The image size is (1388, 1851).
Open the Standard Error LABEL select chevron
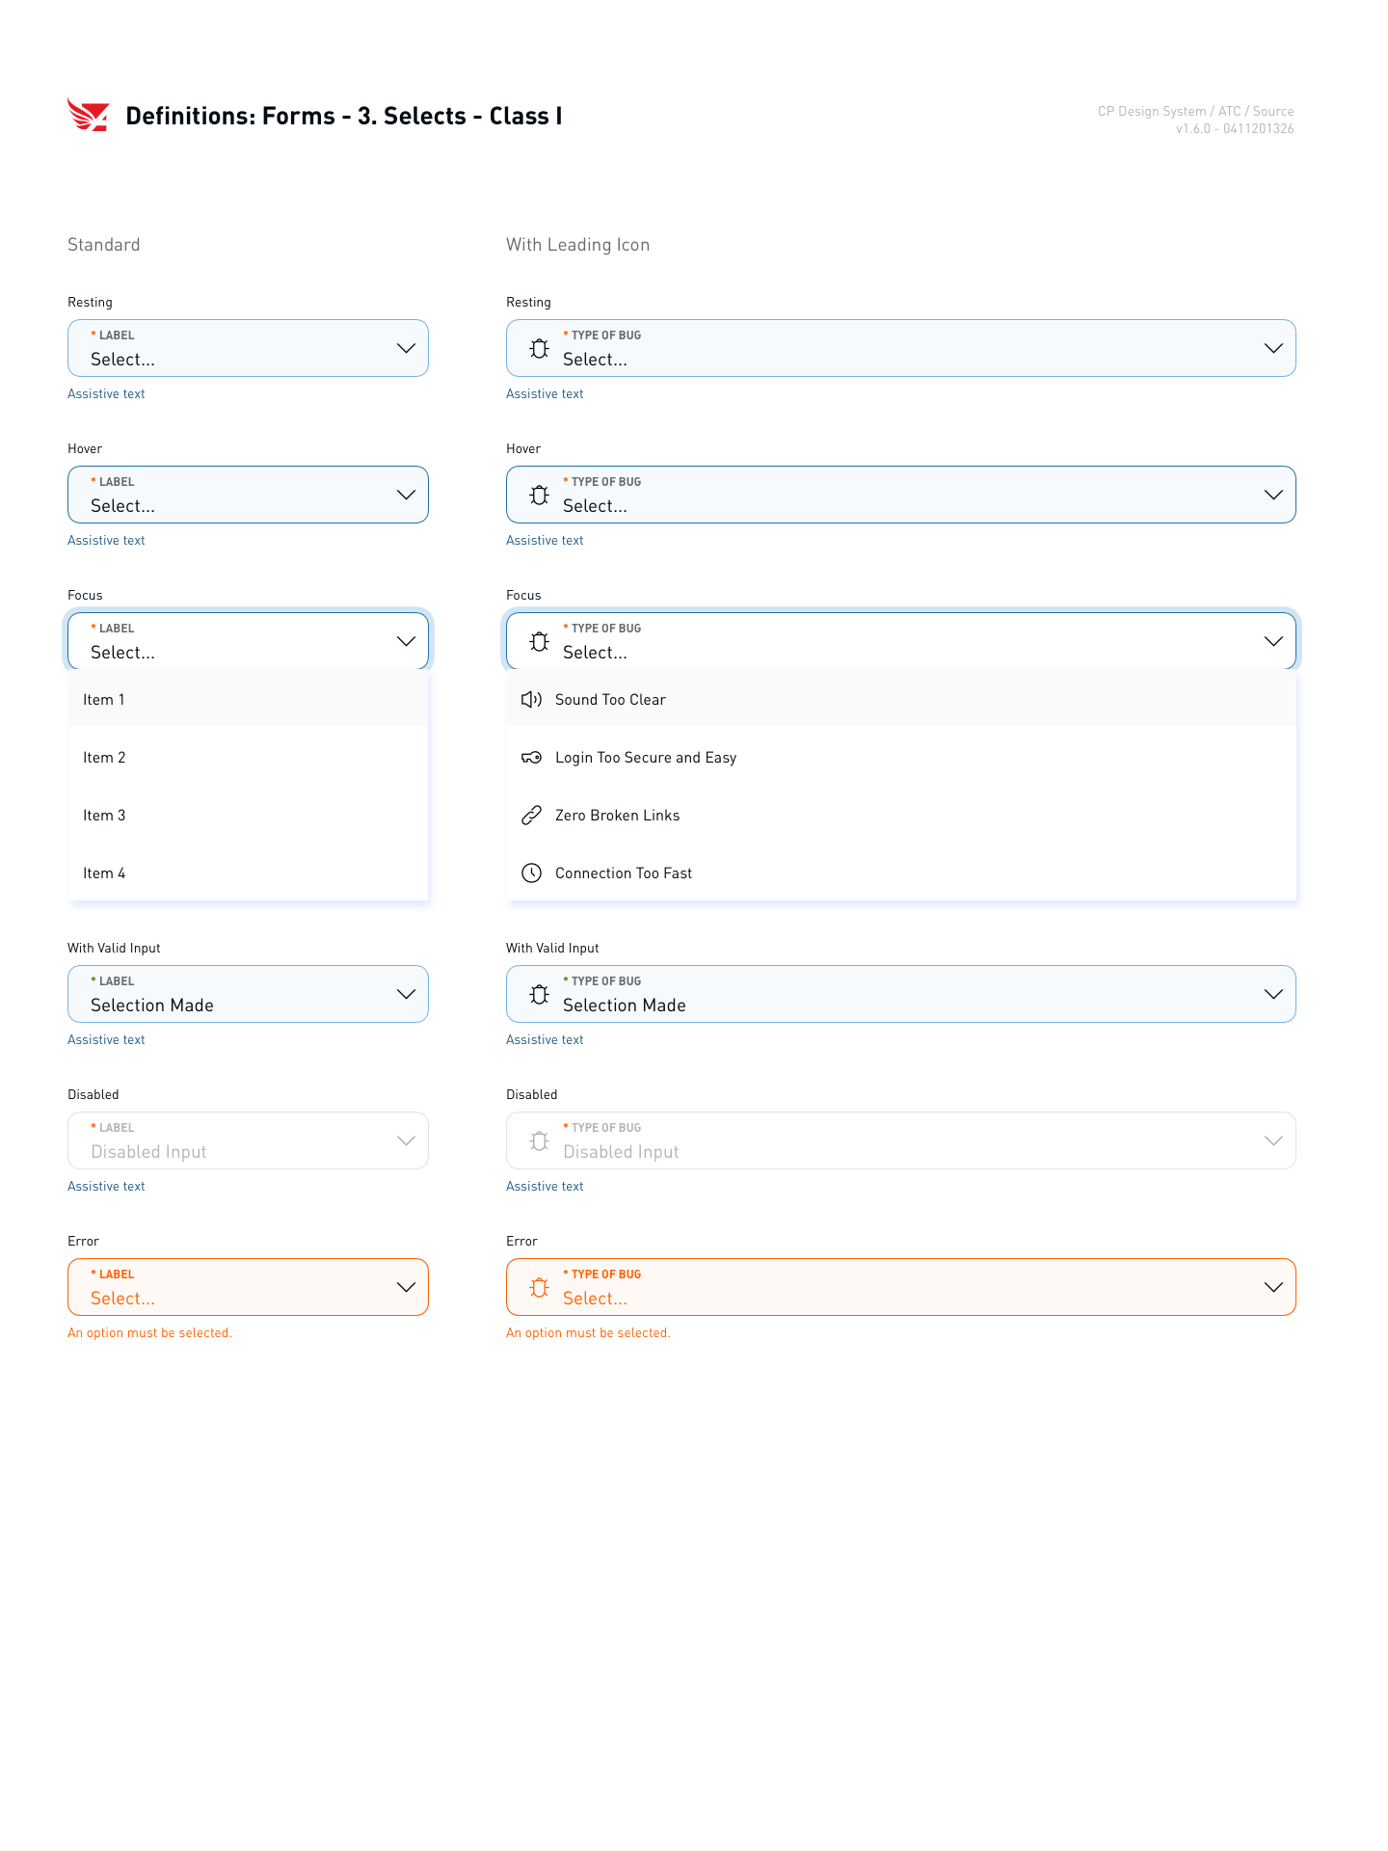(x=407, y=1287)
